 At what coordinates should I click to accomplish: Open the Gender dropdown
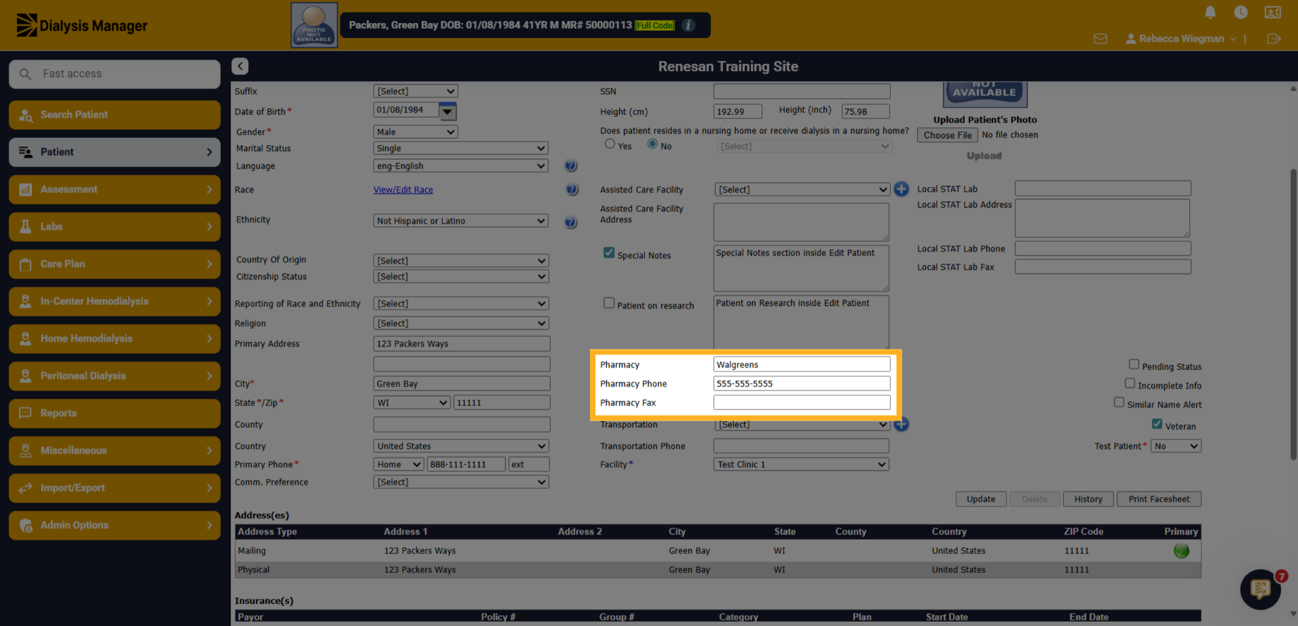click(x=415, y=132)
